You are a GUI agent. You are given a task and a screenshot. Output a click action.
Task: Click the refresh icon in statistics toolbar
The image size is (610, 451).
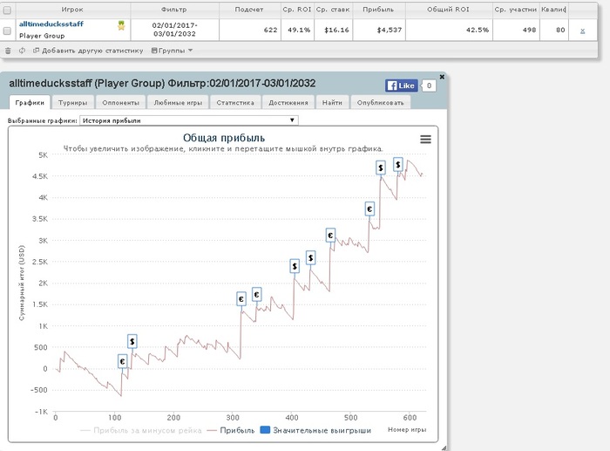(x=22, y=51)
